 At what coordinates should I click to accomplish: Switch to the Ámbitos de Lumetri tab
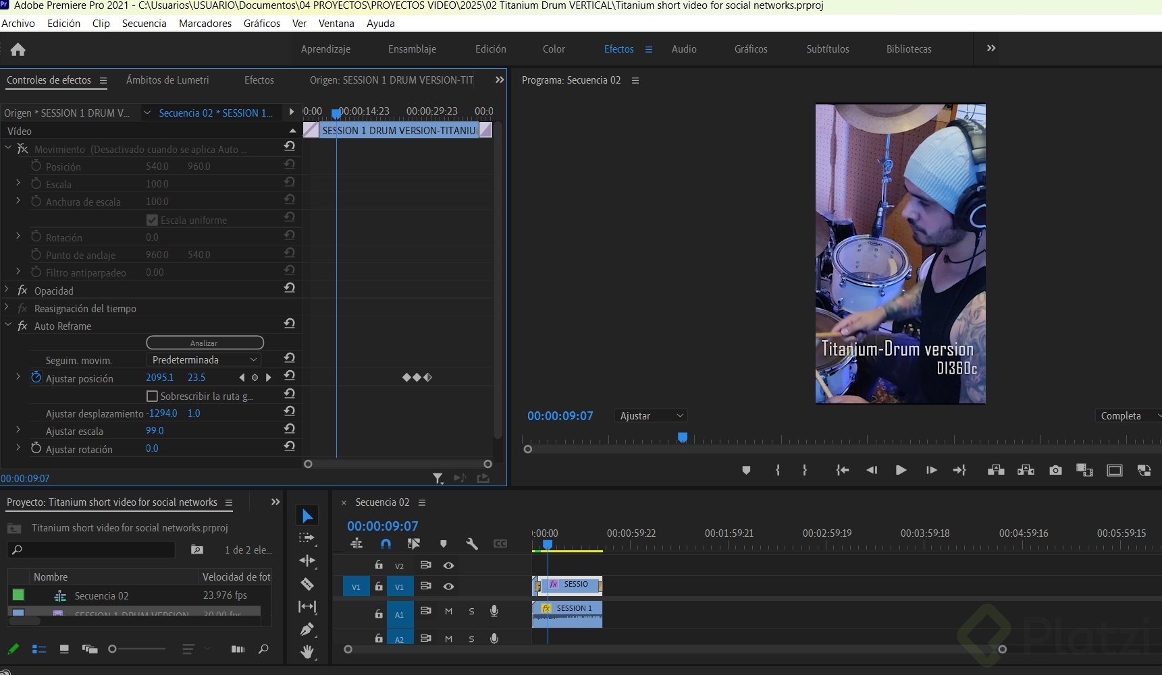[x=167, y=80]
